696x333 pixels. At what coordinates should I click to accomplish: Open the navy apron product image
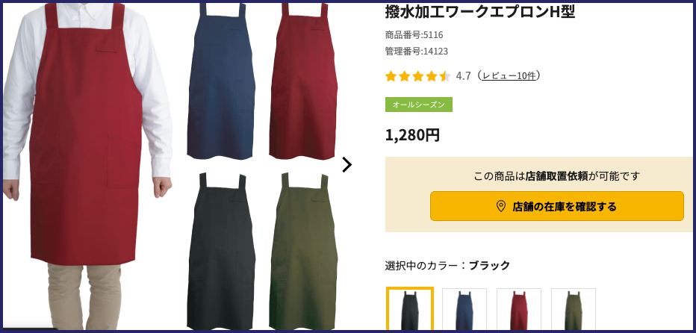tap(220, 81)
